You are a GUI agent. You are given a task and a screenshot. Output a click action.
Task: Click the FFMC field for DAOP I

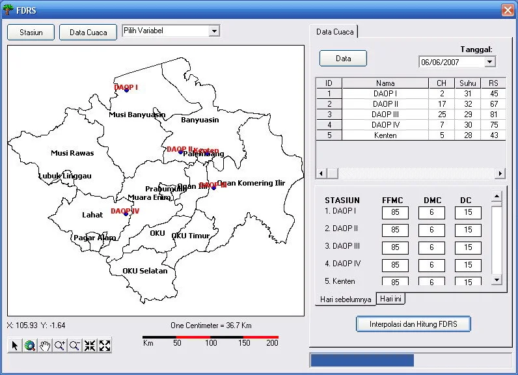click(395, 212)
